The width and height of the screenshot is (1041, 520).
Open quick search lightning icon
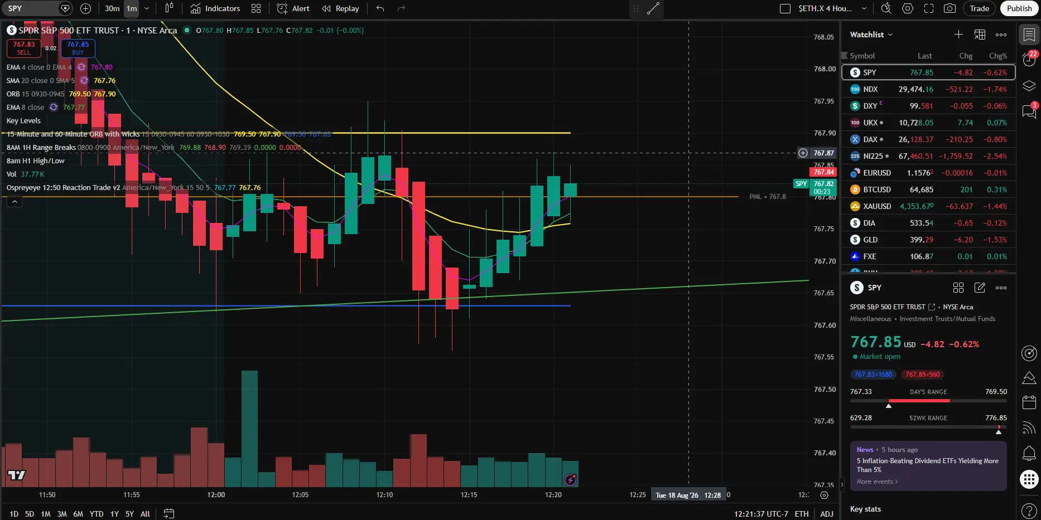(x=886, y=8)
